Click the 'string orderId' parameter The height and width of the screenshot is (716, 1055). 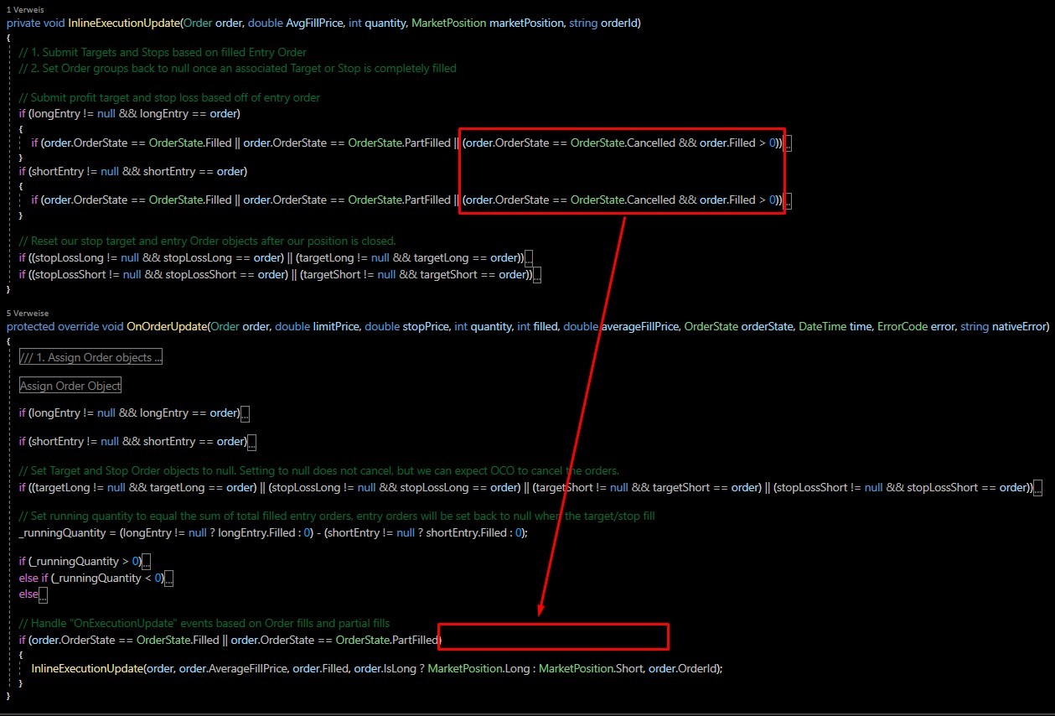click(x=602, y=23)
